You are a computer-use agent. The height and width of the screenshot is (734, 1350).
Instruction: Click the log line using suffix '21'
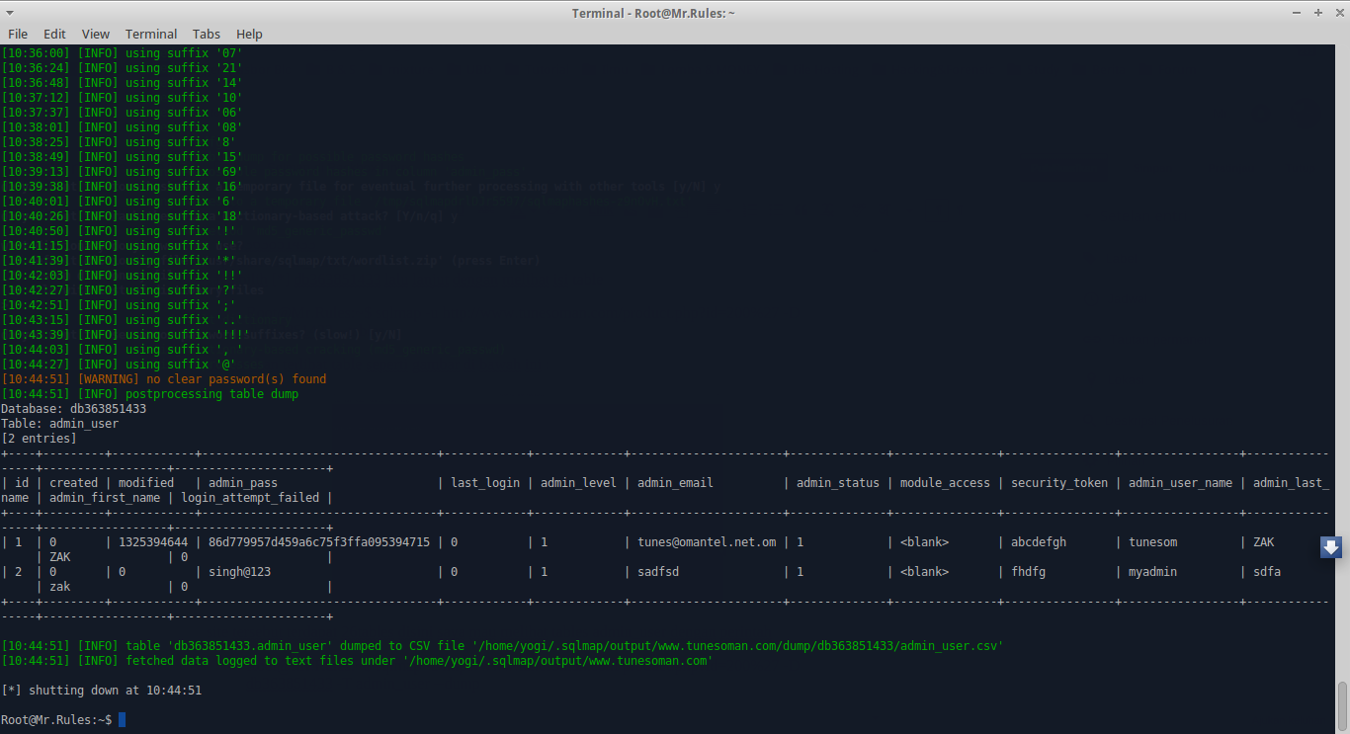click(123, 68)
